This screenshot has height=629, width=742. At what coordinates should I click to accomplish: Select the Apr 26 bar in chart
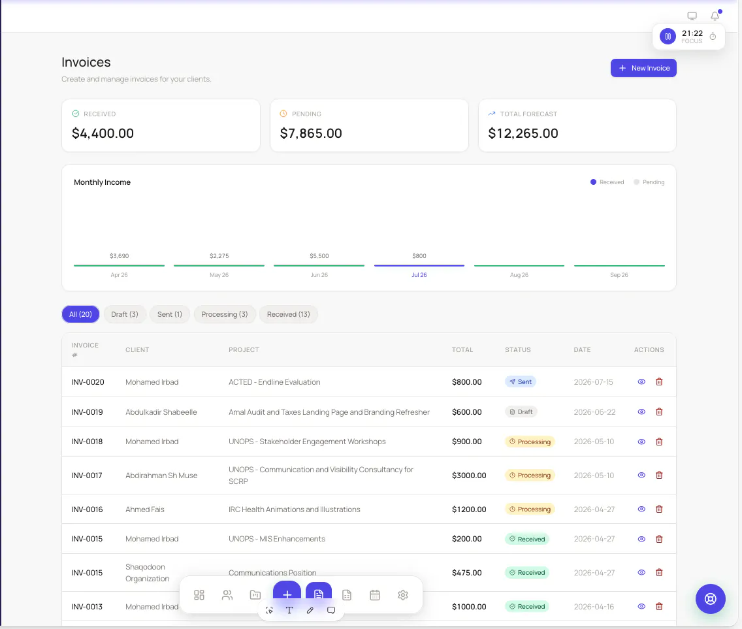[x=119, y=265]
